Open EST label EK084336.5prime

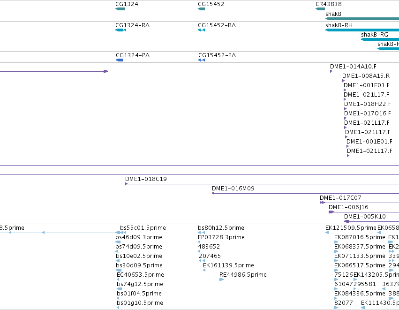360,294
